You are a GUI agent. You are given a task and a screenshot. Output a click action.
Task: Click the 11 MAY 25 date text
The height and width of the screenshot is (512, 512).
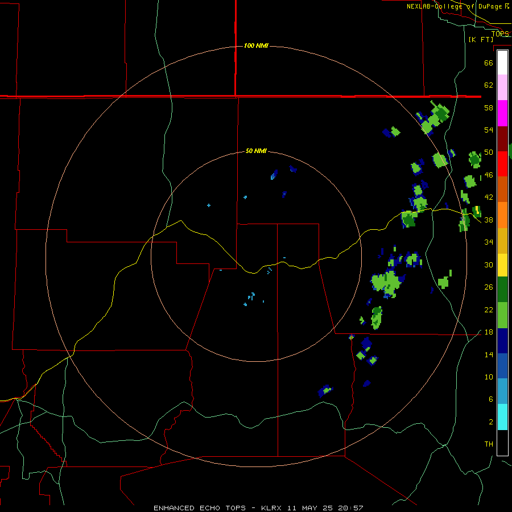point(310,508)
